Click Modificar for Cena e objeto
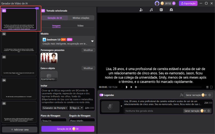This screenshot has height=134, width=215. coord(88,68)
